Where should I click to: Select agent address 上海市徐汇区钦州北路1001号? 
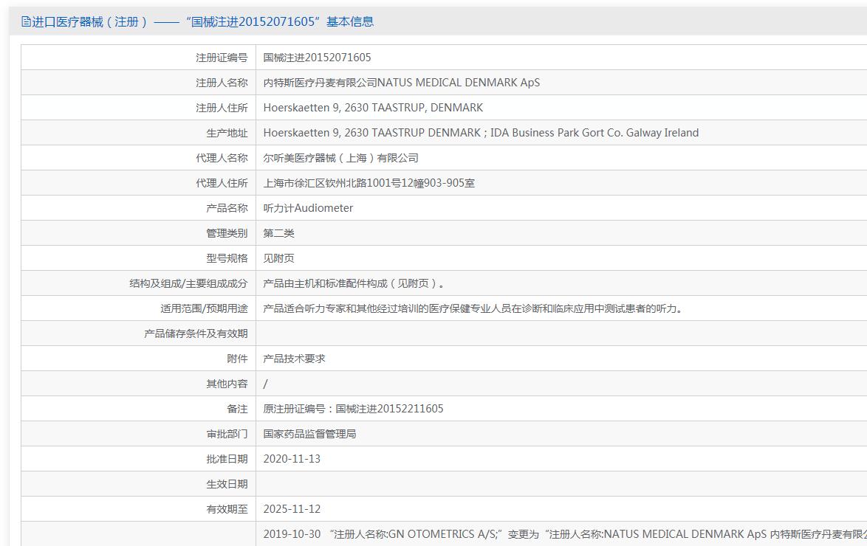coord(369,183)
